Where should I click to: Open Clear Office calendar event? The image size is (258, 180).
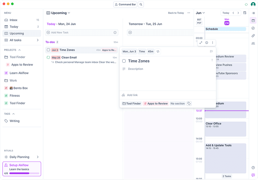[x=225, y=129]
